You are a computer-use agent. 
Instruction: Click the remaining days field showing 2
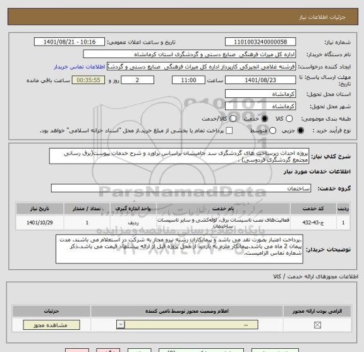[x=137, y=80]
